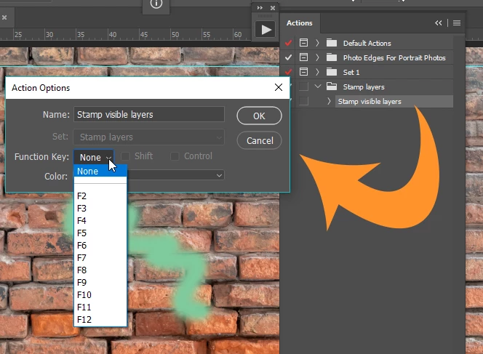
Task: Expand the Stamp visible layers action
Action: point(329,101)
